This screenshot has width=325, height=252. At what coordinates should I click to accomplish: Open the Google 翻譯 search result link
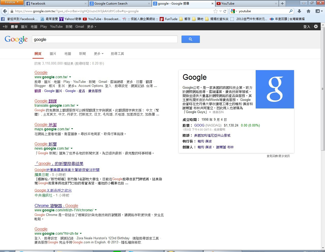(45, 101)
